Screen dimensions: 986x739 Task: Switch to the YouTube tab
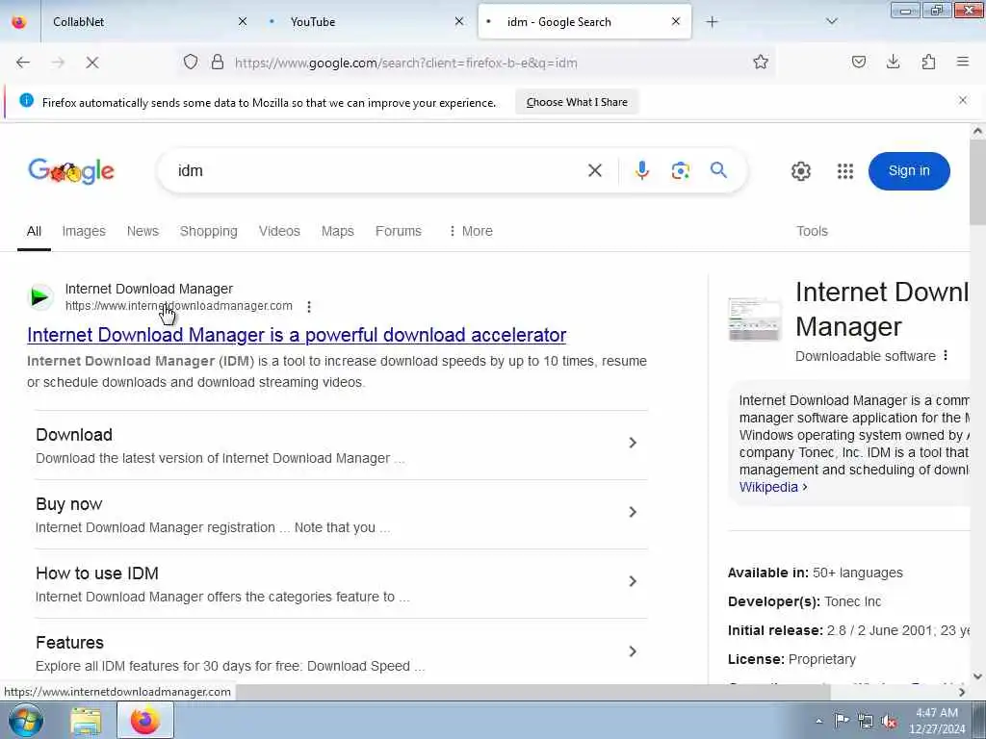tap(367, 21)
